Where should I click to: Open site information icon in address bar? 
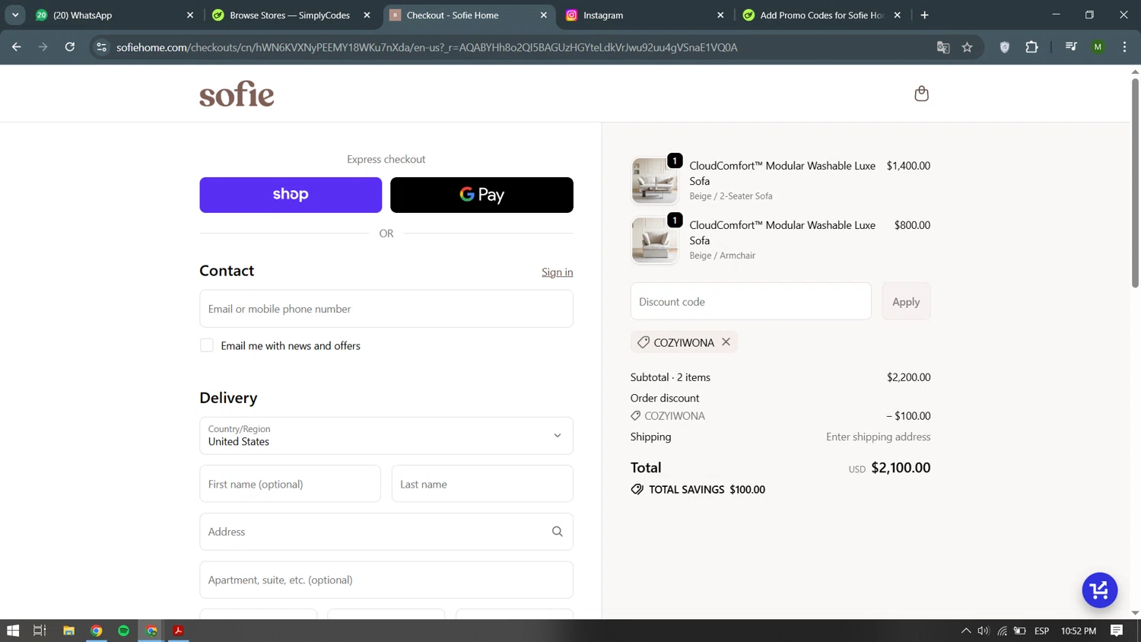[x=101, y=47]
